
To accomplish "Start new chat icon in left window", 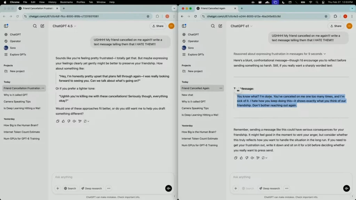I will [x=42, y=26].
